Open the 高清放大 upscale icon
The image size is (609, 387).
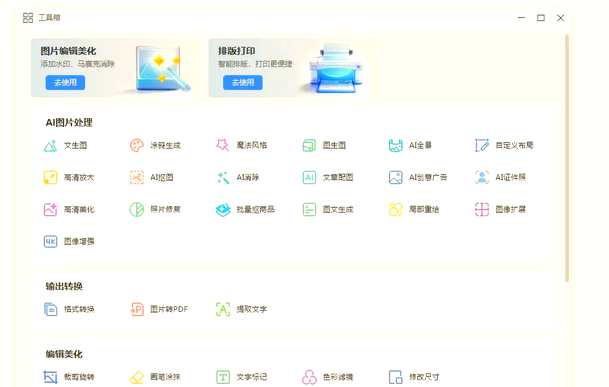51,177
